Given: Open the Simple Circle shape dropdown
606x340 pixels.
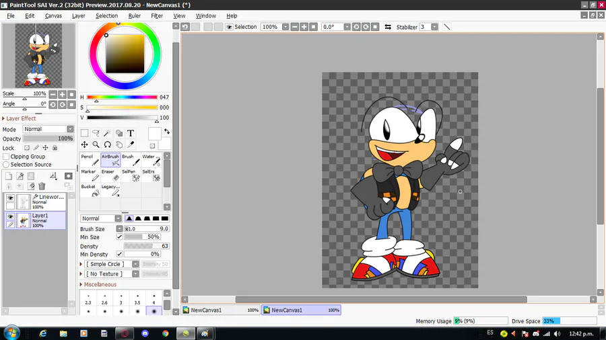Looking at the screenshot, I should [x=135, y=264].
